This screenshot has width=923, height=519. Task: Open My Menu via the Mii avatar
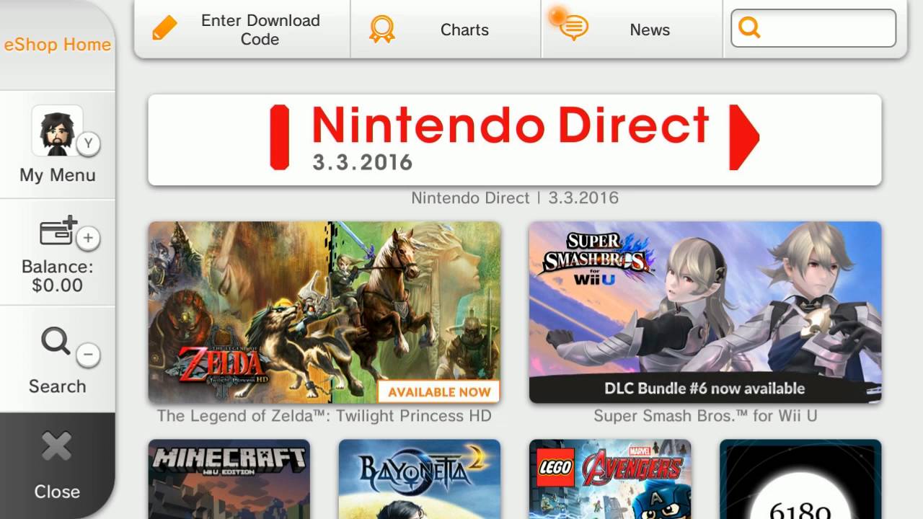[57, 130]
